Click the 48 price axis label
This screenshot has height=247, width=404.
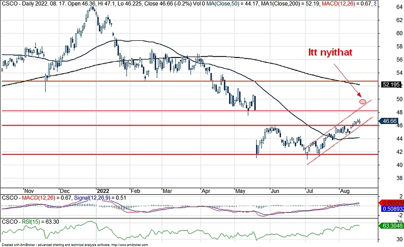click(x=399, y=112)
